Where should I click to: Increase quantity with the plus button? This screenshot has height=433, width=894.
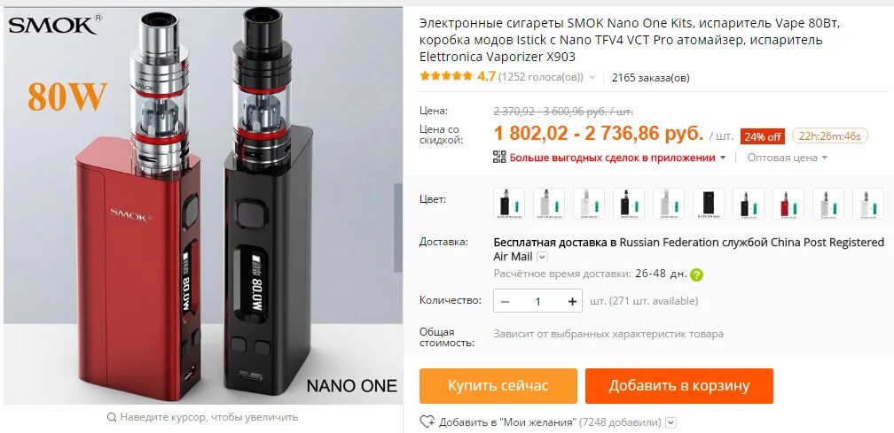coord(572,302)
